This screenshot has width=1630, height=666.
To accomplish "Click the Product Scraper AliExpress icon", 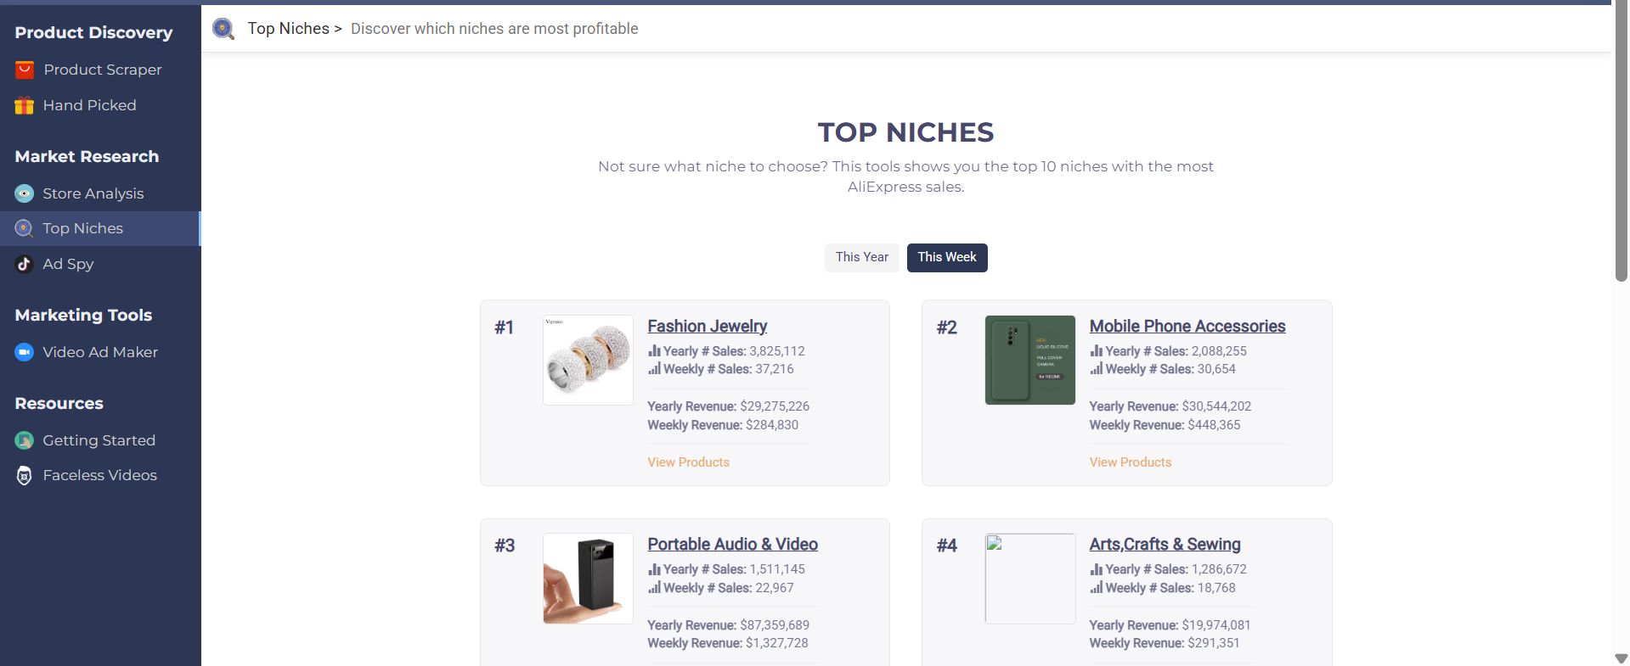I will click(25, 70).
